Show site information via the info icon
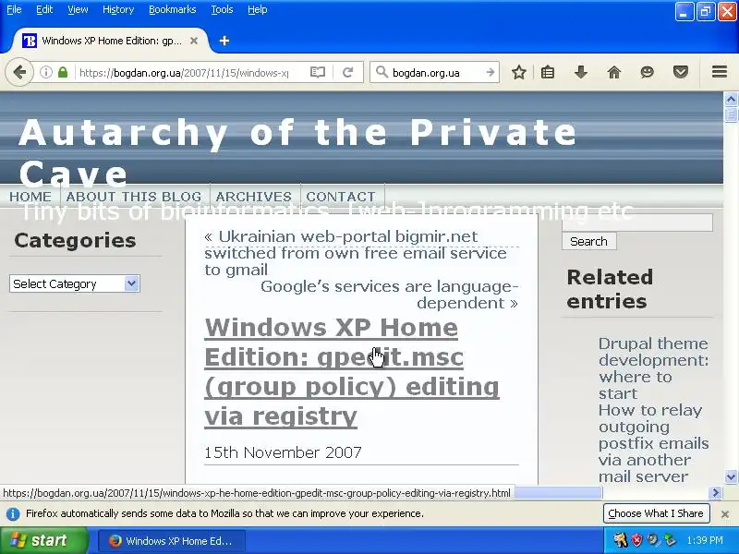 coord(45,73)
